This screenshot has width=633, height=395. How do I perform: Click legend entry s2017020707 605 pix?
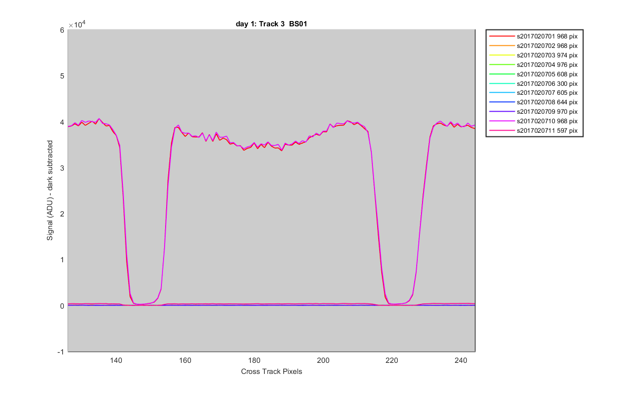tap(533, 93)
